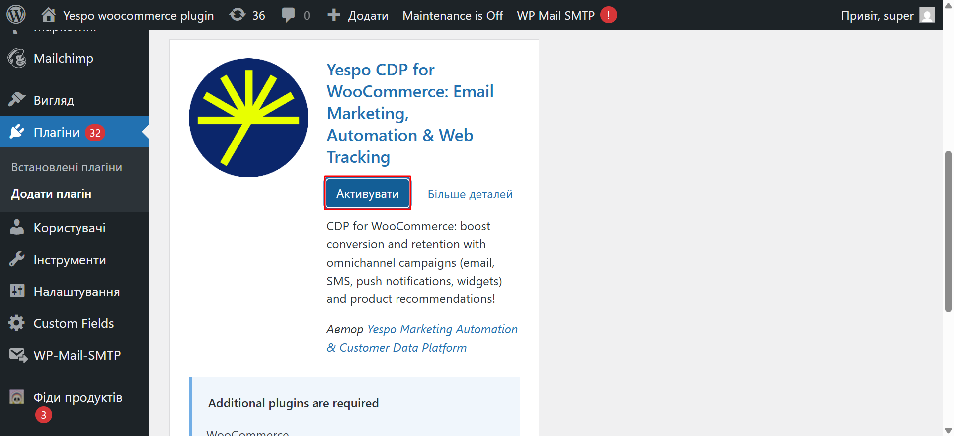Open the WP Mail SMTP red alert badge

[608, 15]
